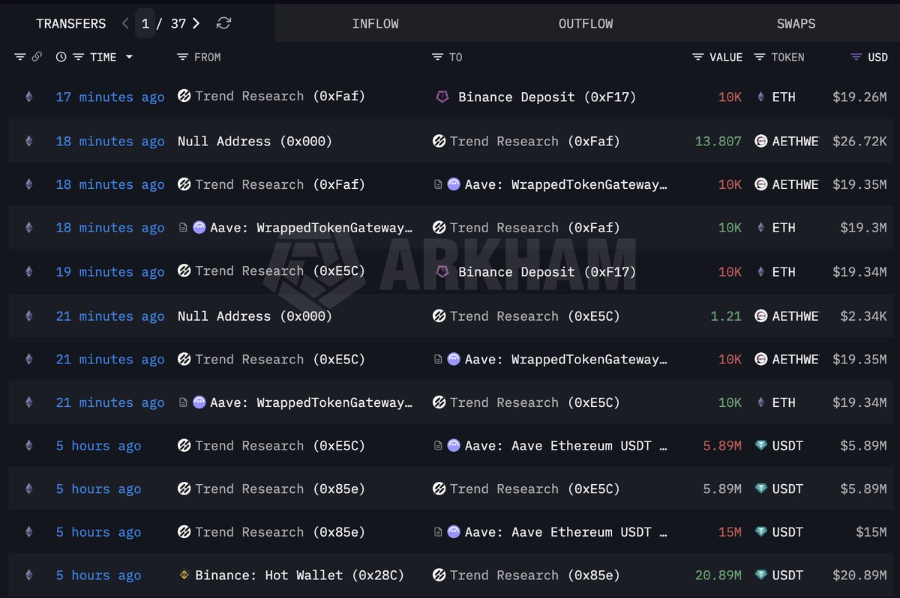Switch to the INFLOW tab

(375, 23)
